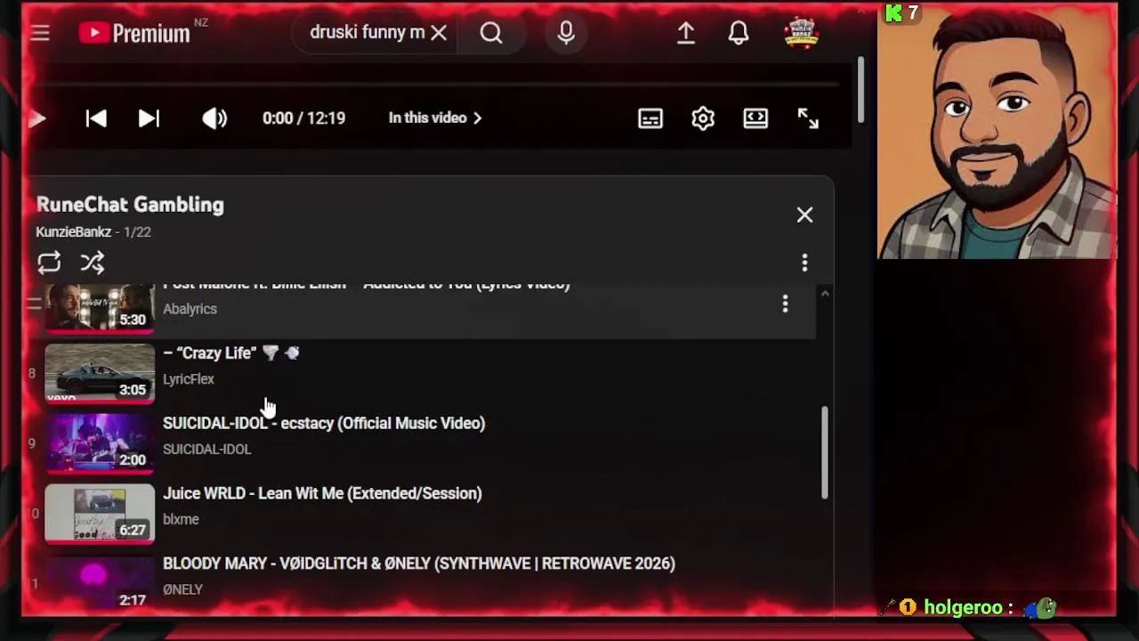Skip to next video
This screenshot has height=641, width=1139.
149,118
